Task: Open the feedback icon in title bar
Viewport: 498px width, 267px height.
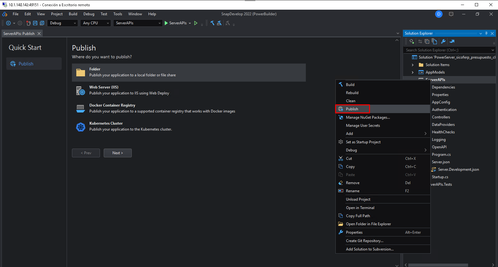Action: 451,14
